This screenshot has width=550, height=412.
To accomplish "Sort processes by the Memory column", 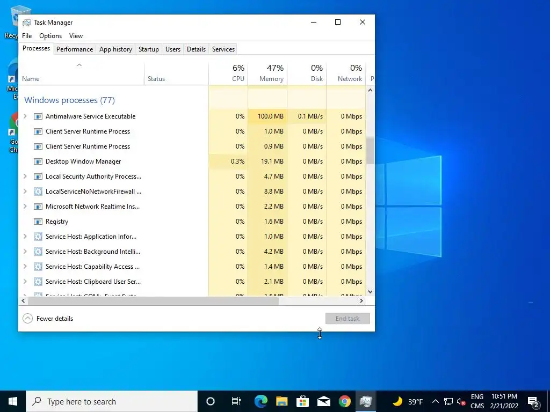I will 267,73.
